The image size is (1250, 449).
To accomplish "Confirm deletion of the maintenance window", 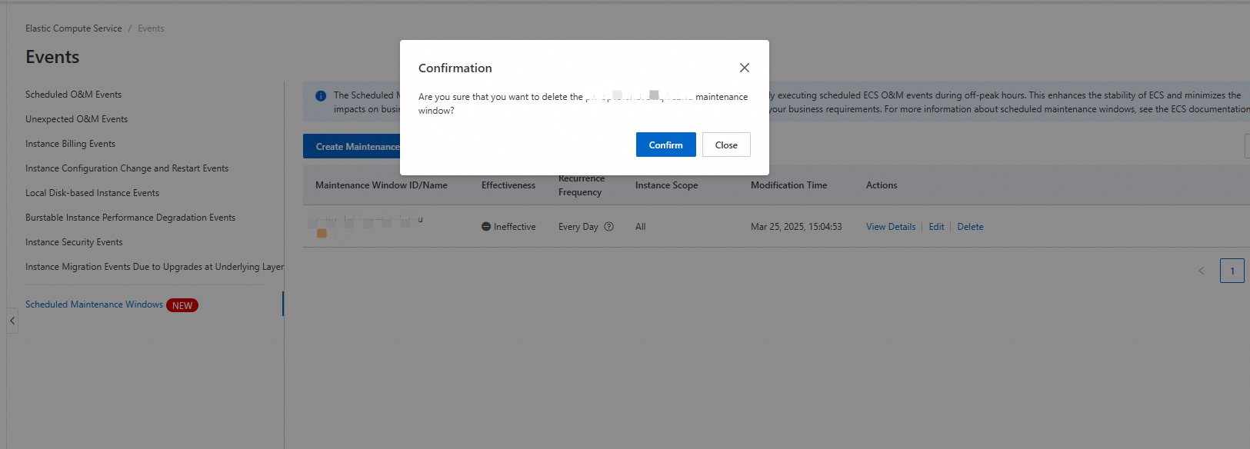I will [665, 145].
